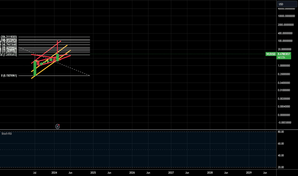This screenshot has width=298, height=176.
Task: Click the 2027 label on the time axis
Action: point(171,173)
